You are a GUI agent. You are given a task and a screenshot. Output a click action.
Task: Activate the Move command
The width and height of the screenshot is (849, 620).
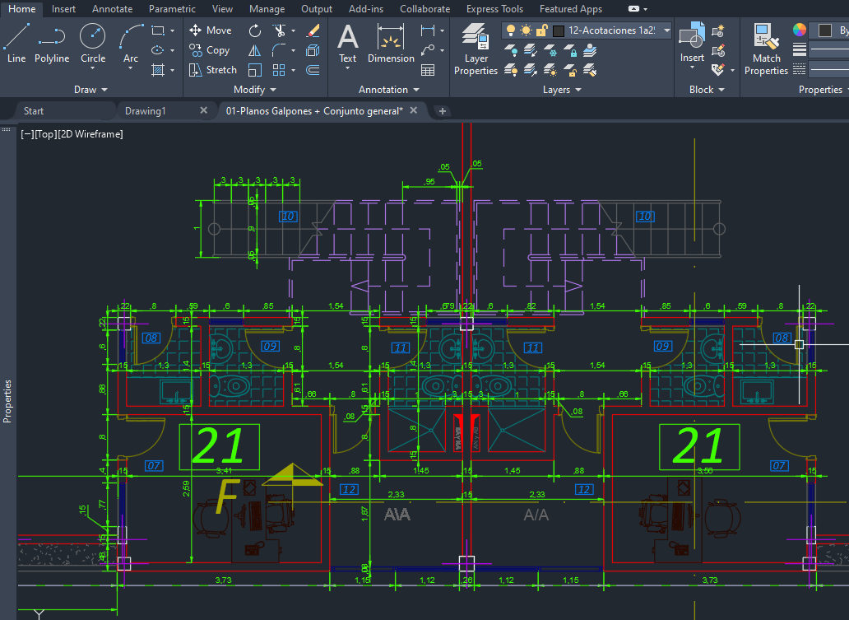point(211,30)
